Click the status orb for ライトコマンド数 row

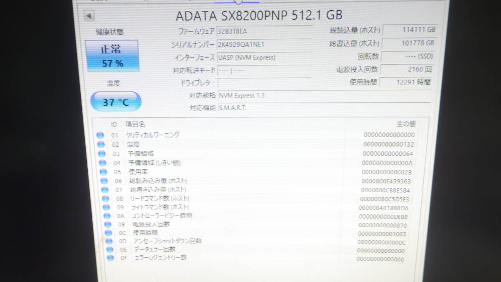pyautogui.click(x=106, y=207)
